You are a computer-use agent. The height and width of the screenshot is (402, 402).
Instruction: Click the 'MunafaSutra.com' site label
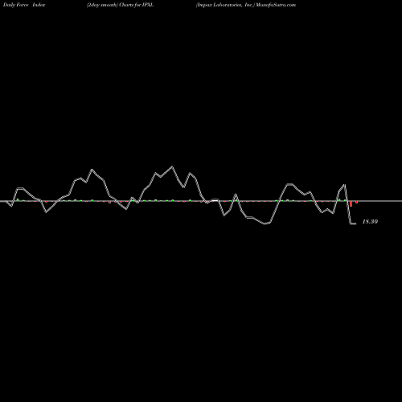click(276, 5)
